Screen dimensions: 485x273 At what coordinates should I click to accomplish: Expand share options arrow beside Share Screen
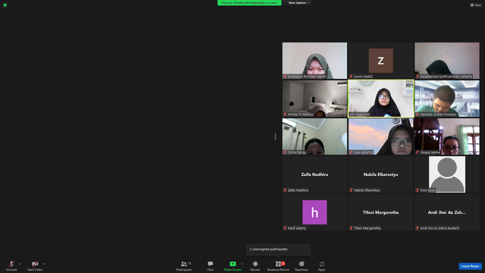coord(242,264)
